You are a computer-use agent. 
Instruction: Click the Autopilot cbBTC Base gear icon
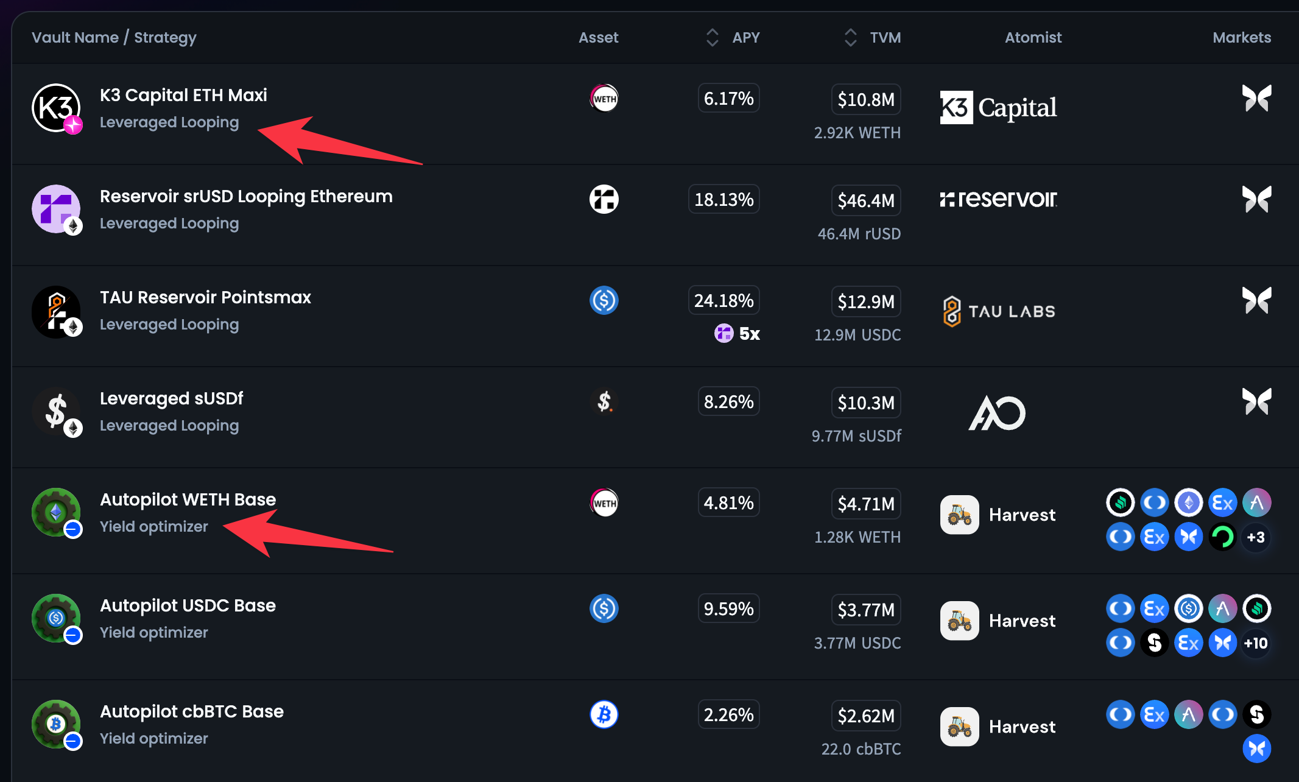coord(56,724)
